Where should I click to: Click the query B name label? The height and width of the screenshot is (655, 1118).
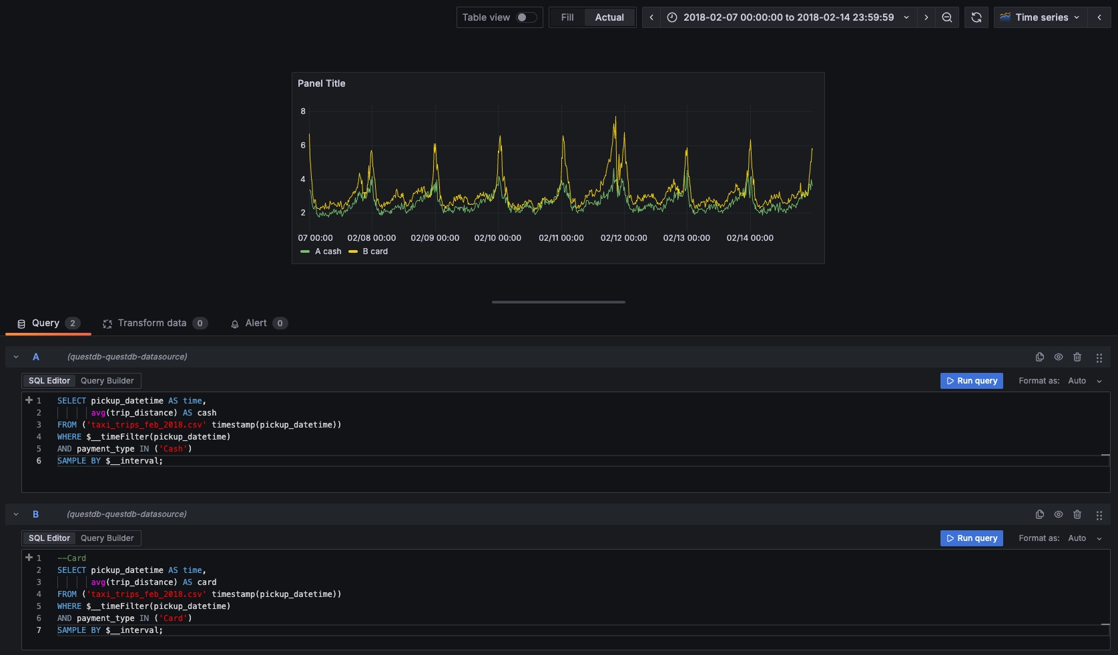click(36, 514)
